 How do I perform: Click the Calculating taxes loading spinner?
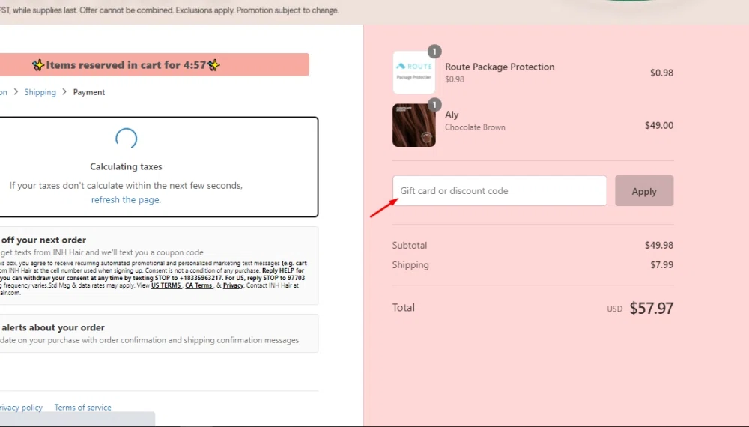[x=126, y=139]
